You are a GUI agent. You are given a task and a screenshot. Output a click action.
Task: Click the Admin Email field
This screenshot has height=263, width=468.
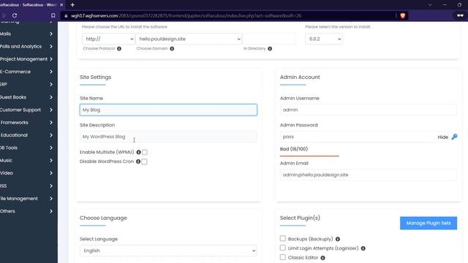(x=369, y=175)
